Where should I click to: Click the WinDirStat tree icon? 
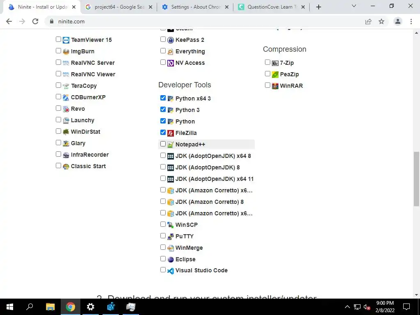click(66, 132)
